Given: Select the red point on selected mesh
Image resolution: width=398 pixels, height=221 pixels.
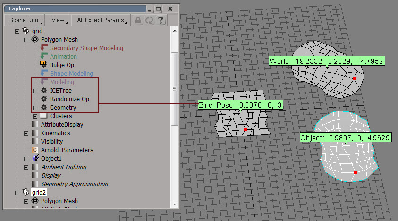Looking at the screenshot, I should pyautogui.click(x=356, y=172).
